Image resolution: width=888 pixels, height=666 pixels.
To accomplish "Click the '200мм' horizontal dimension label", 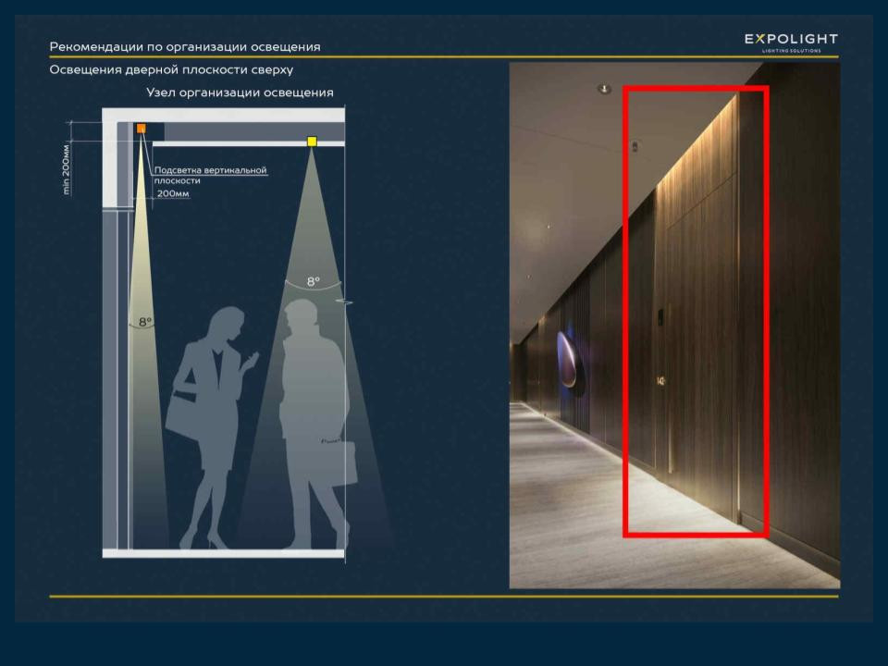I will pos(172,195).
